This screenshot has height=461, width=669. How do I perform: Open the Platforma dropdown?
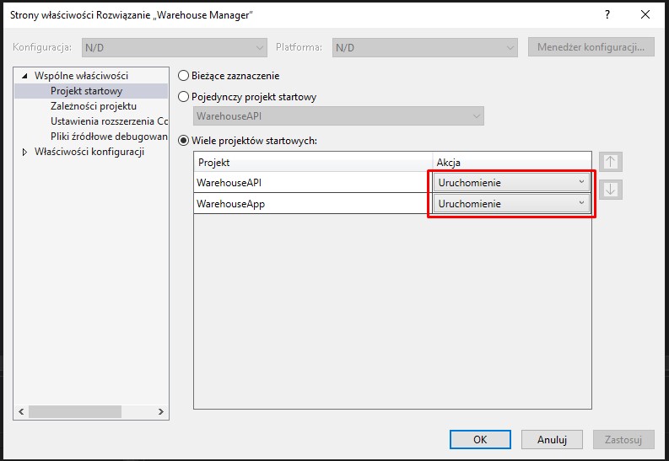425,47
